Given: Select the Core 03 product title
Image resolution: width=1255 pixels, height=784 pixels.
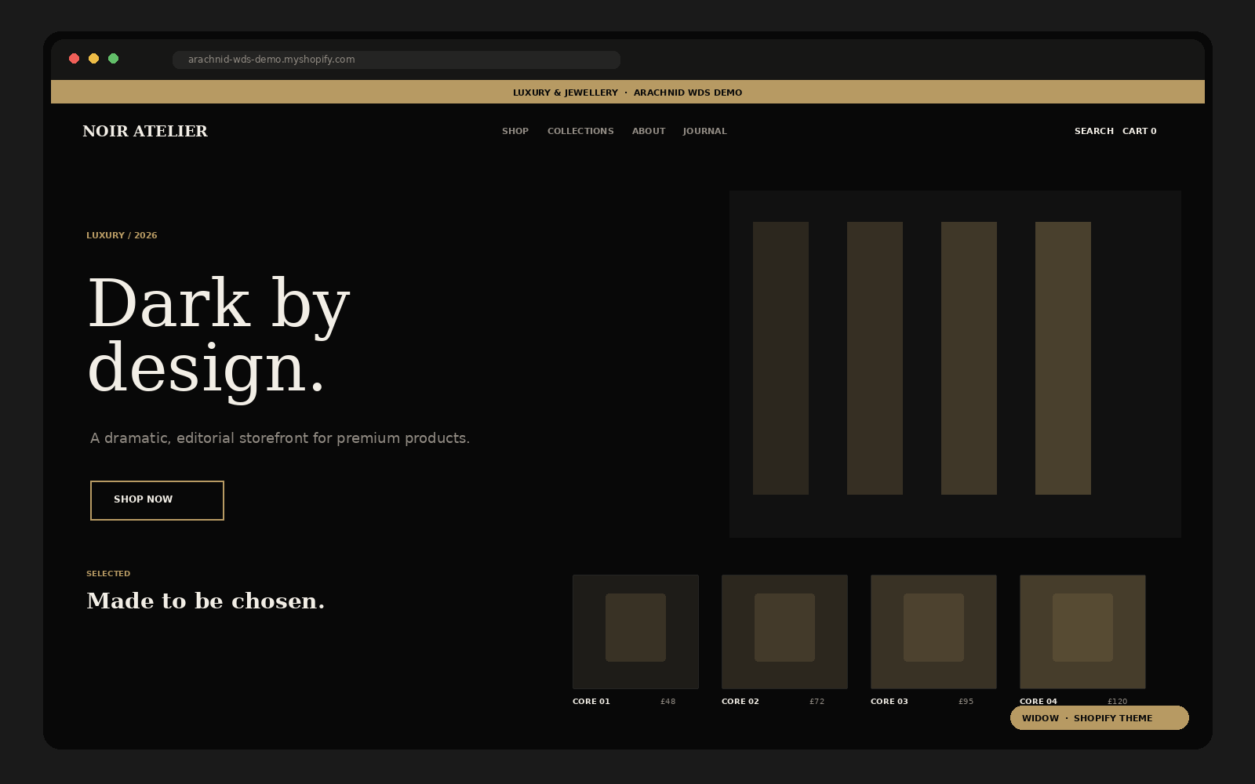Looking at the screenshot, I should coord(889,702).
